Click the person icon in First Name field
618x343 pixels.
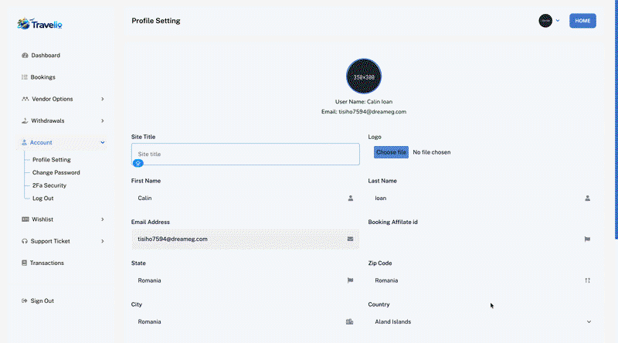351,199
